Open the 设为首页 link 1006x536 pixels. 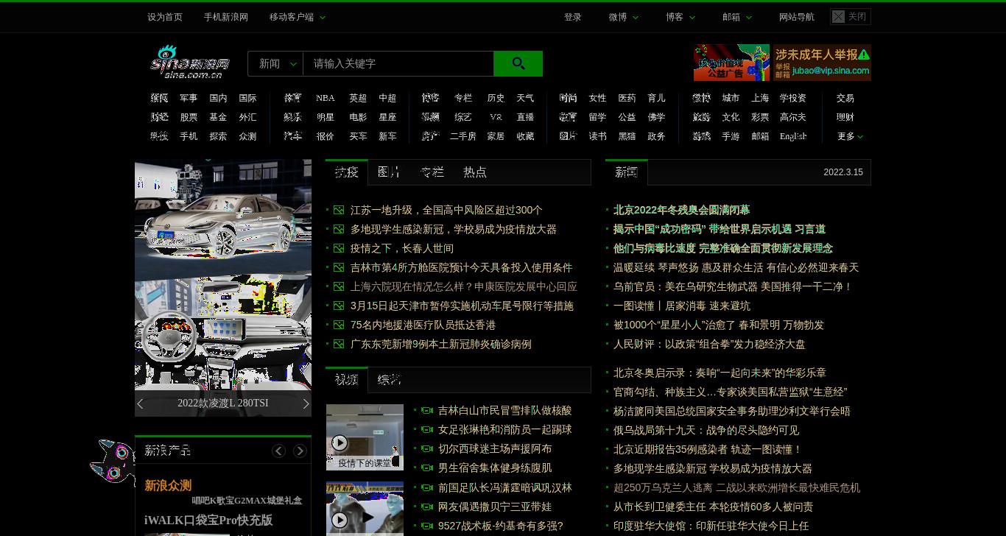[165, 17]
